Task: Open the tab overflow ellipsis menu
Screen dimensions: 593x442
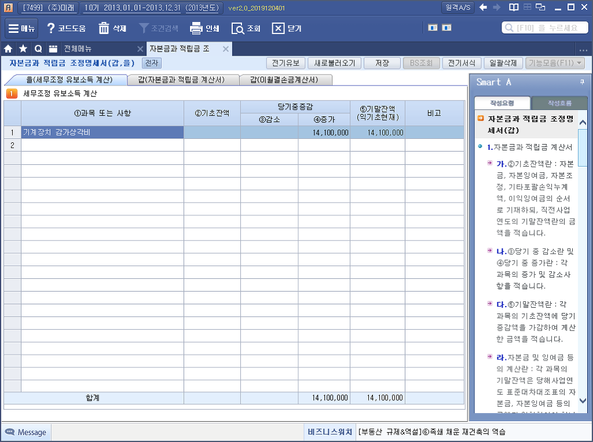Action: (583, 49)
